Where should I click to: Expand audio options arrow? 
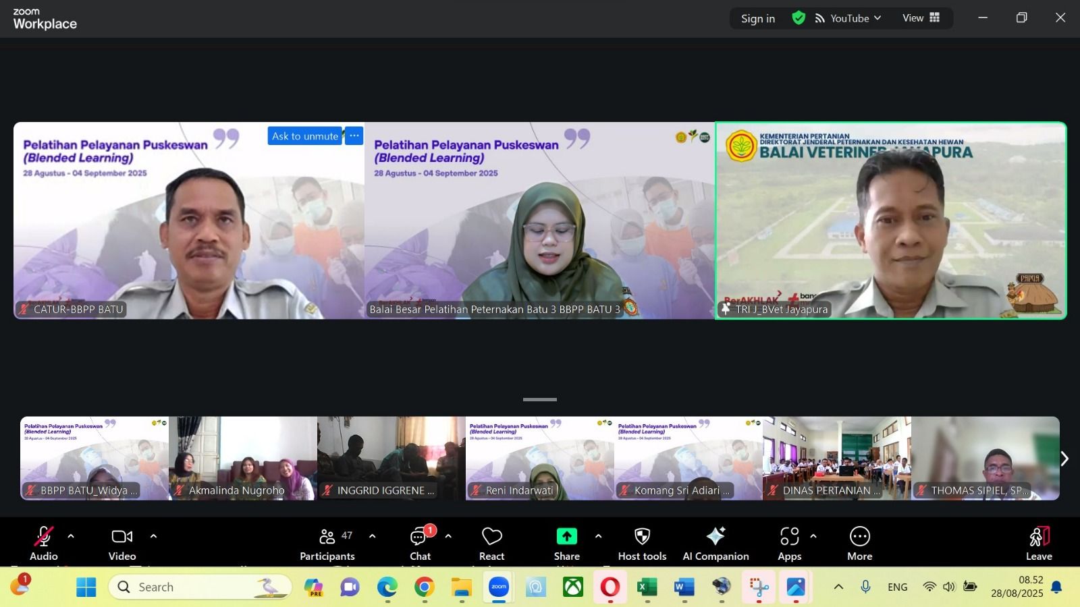click(71, 536)
